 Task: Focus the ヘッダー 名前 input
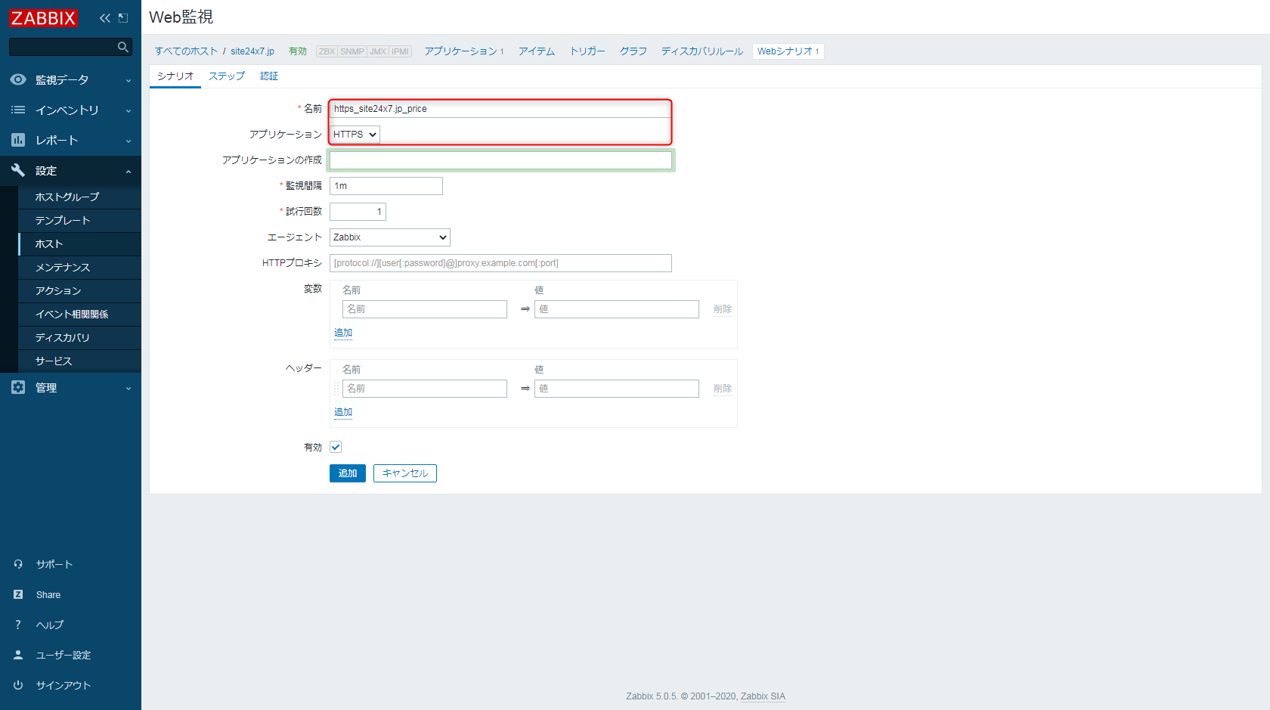(425, 389)
